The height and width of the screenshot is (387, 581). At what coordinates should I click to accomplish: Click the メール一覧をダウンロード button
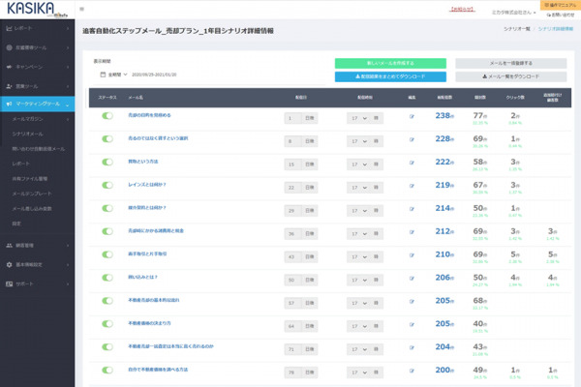(510, 75)
